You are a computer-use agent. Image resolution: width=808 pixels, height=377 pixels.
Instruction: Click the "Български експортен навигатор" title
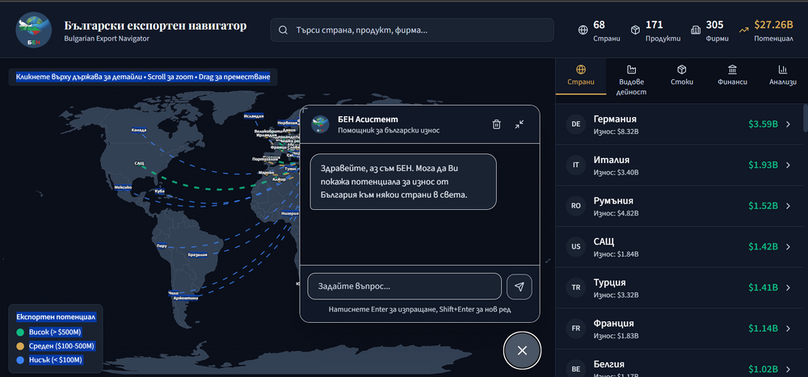point(155,25)
